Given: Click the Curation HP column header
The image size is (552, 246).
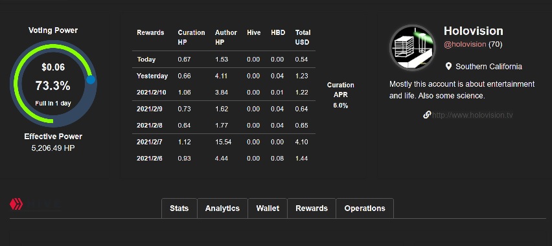Looking at the screenshot, I should (x=191, y=38).
